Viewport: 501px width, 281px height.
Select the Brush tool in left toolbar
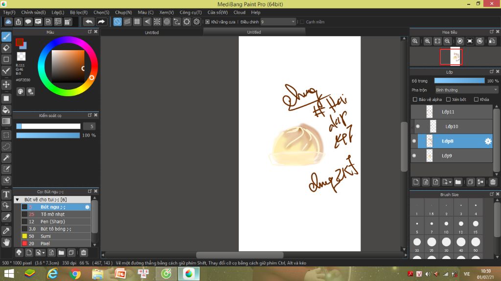pos(6,37)
